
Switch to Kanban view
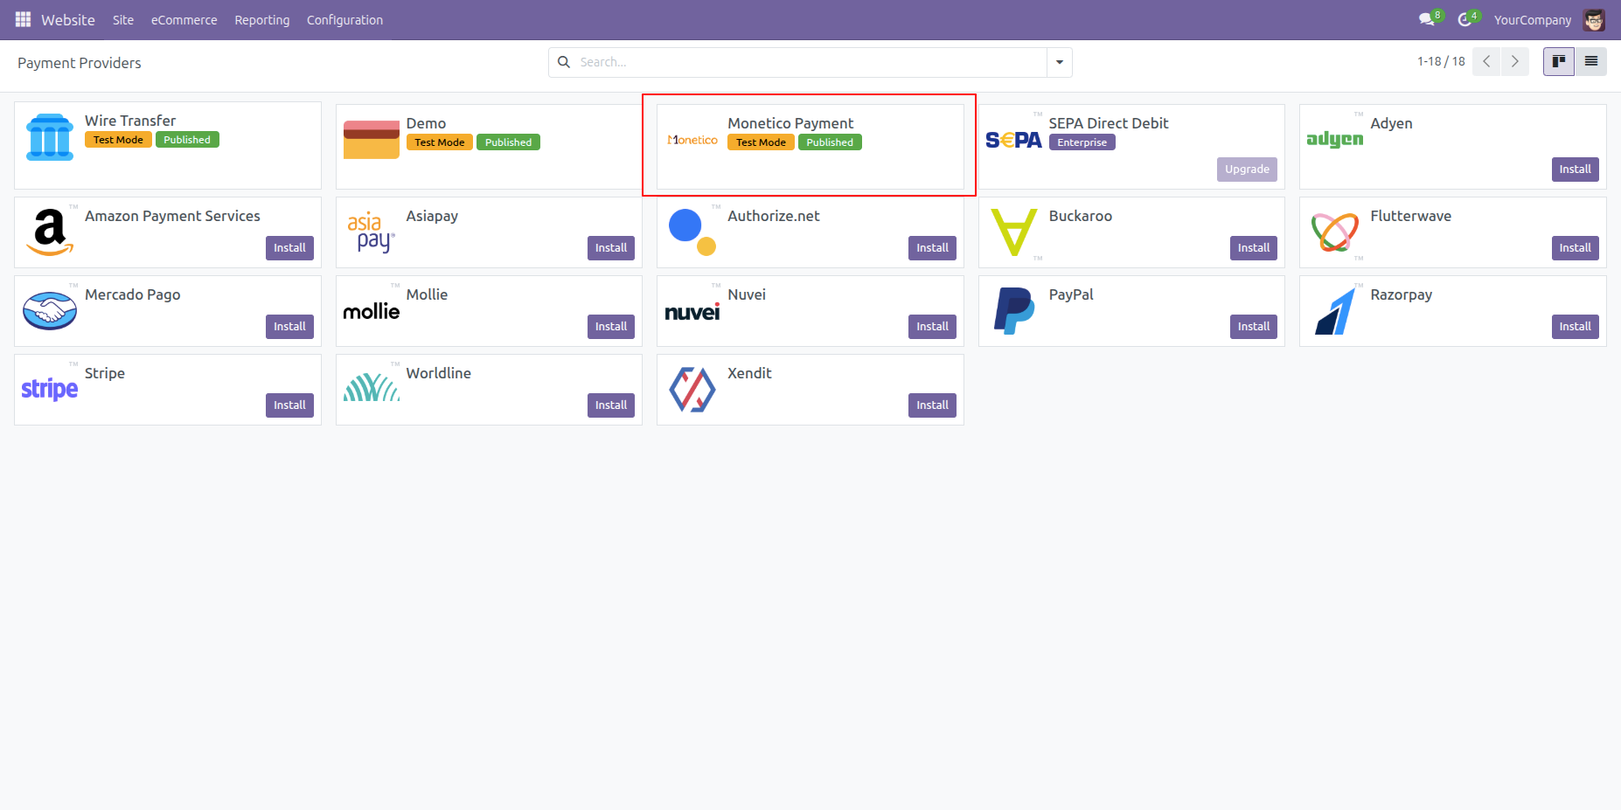1558,61
